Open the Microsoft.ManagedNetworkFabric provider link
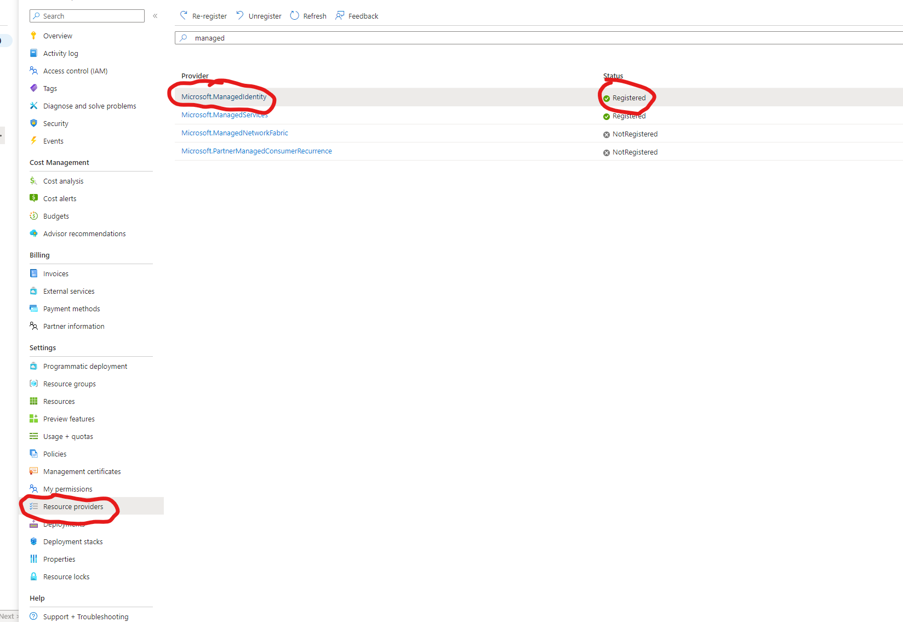Viewport: 903px width, 622px height. click(235, 133)
